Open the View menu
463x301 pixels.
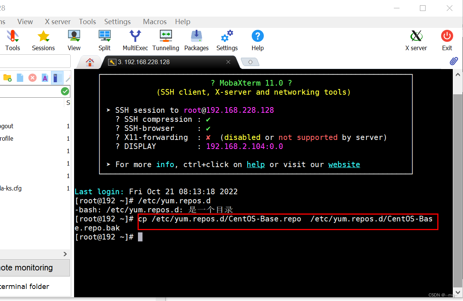[x=25, y=21]
